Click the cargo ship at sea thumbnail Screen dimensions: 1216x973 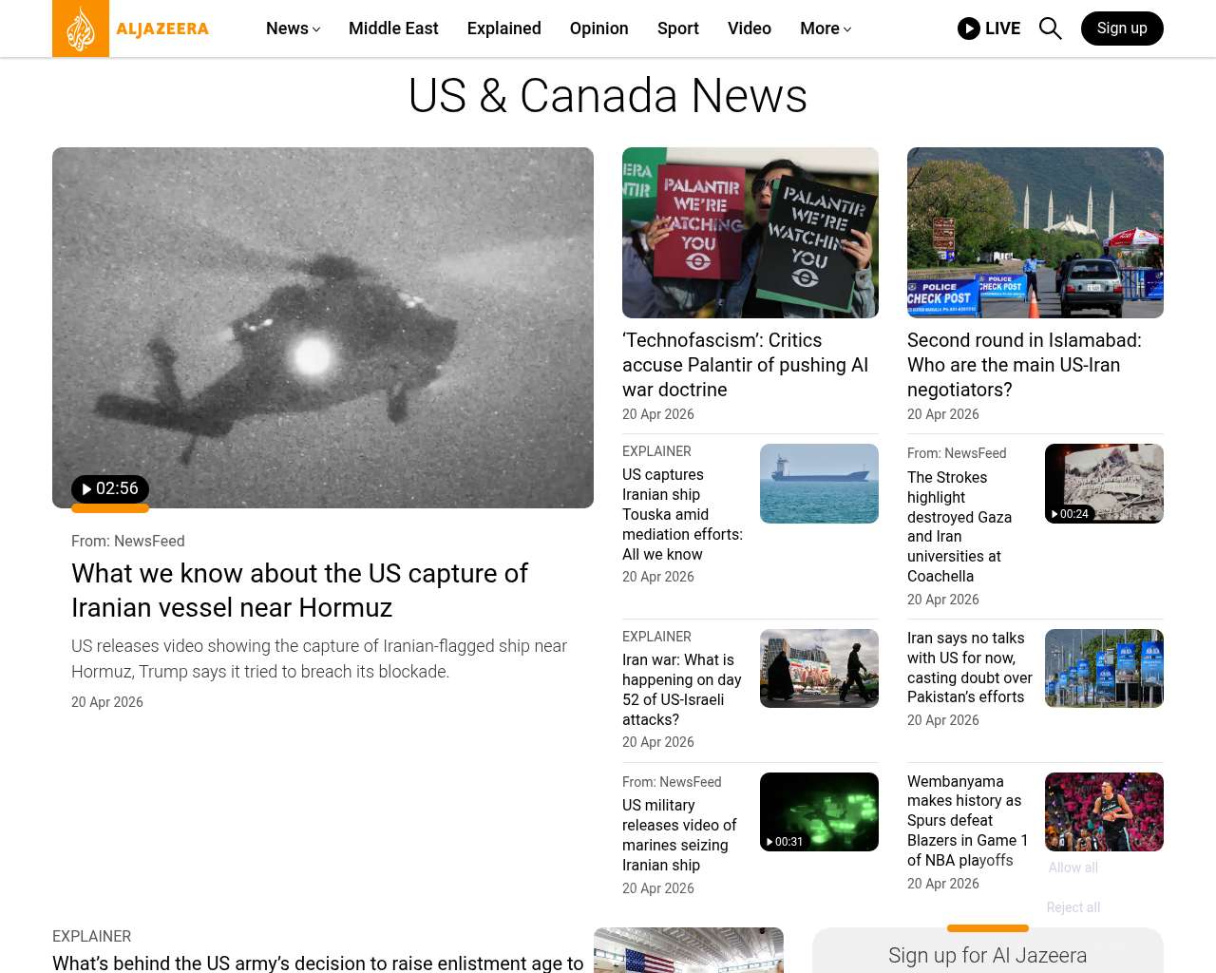pos(819,484)
